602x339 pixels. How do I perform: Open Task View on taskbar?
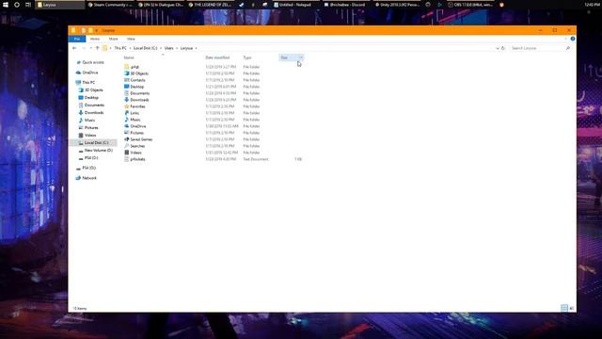(28, 5)
